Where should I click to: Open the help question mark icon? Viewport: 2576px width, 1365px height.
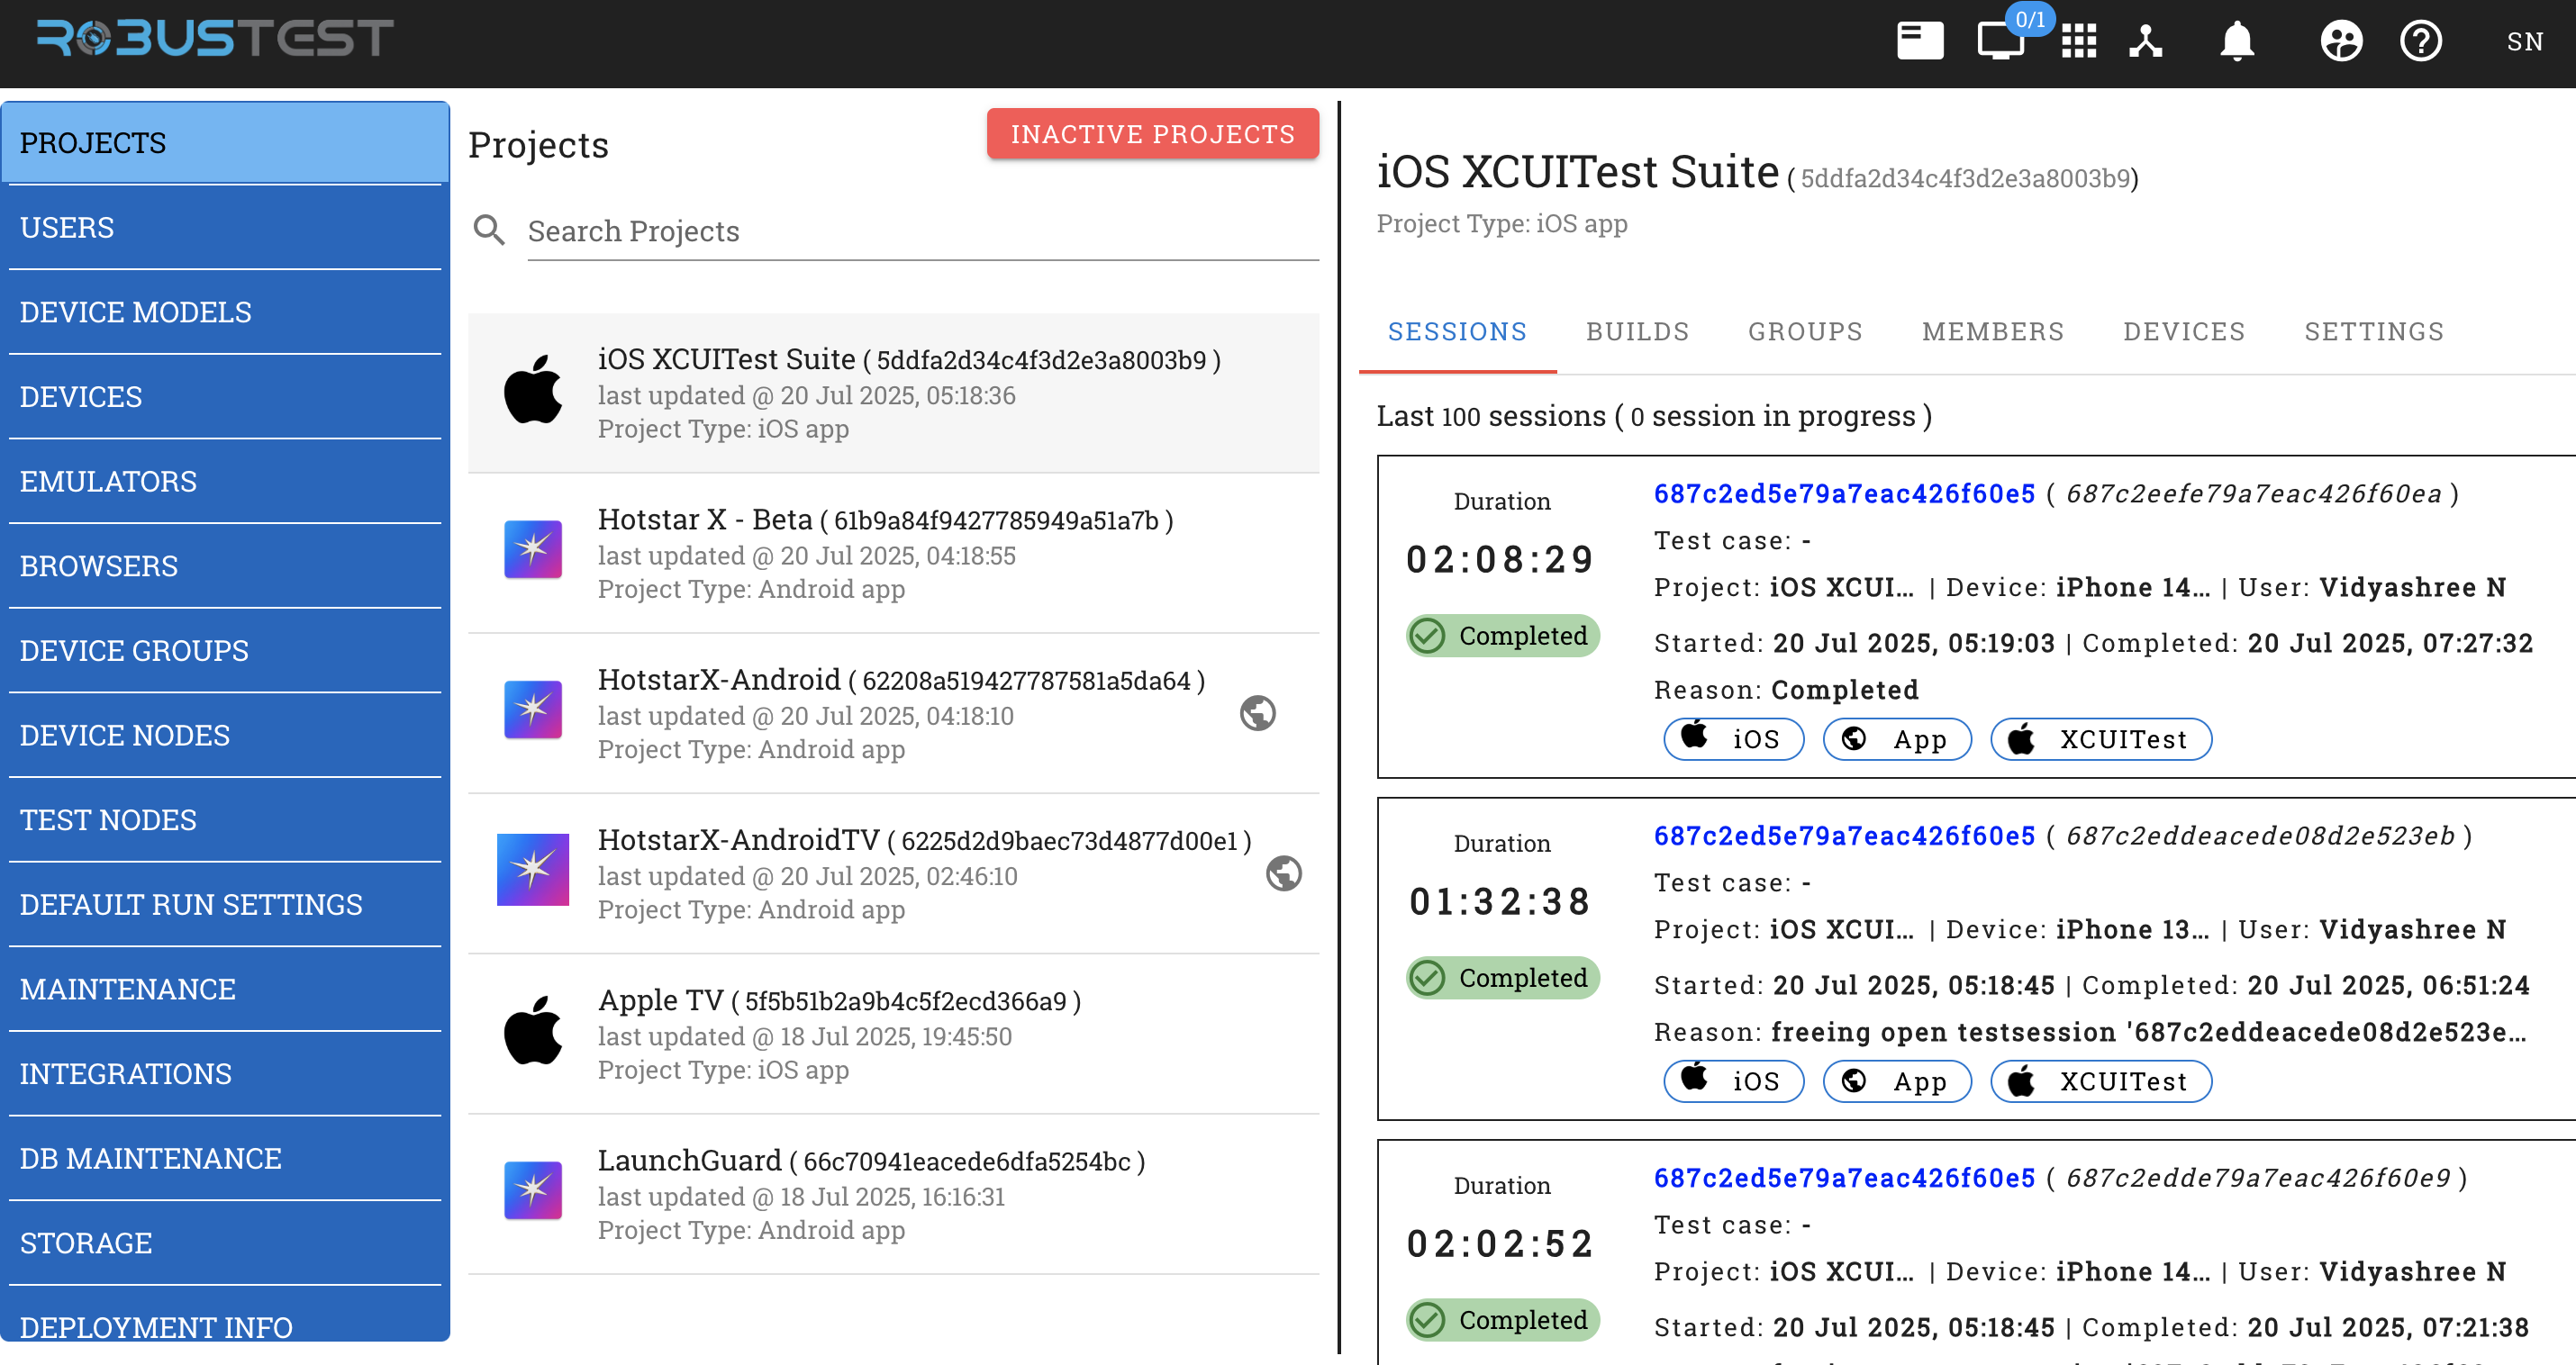click(x=2421, y=41)
